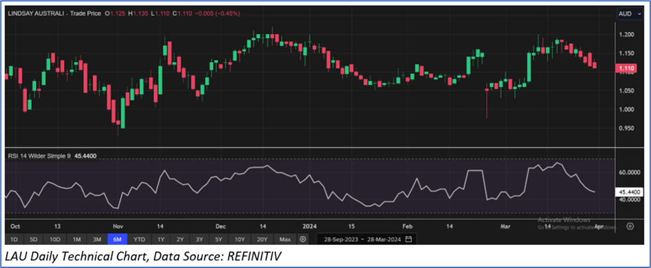Switch chart to 1Y range

click(x=160, y=239)
